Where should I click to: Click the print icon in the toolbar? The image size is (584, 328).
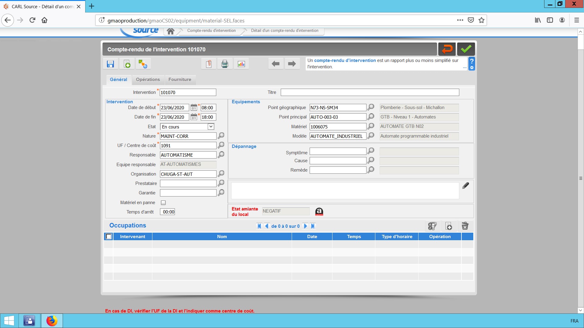pyautogui.click(x=225, y=64)
